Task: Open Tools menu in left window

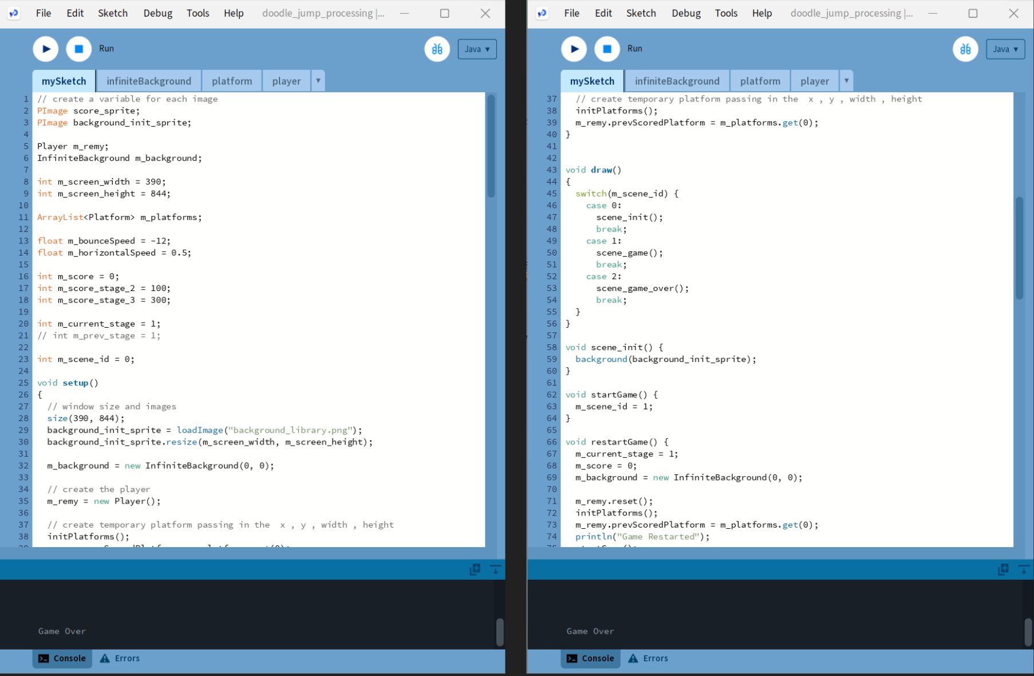Action: tap(198, 13)
